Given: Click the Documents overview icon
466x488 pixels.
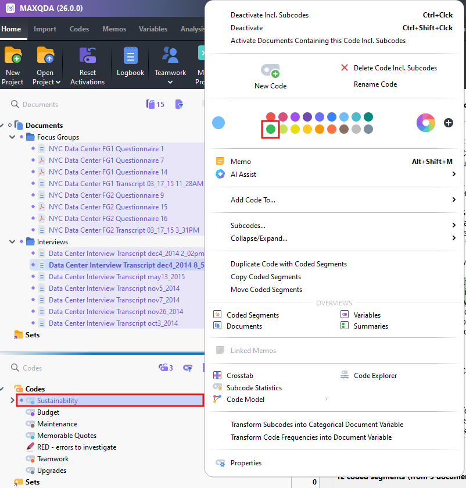Looking at the screenshot, I should 217,326.
